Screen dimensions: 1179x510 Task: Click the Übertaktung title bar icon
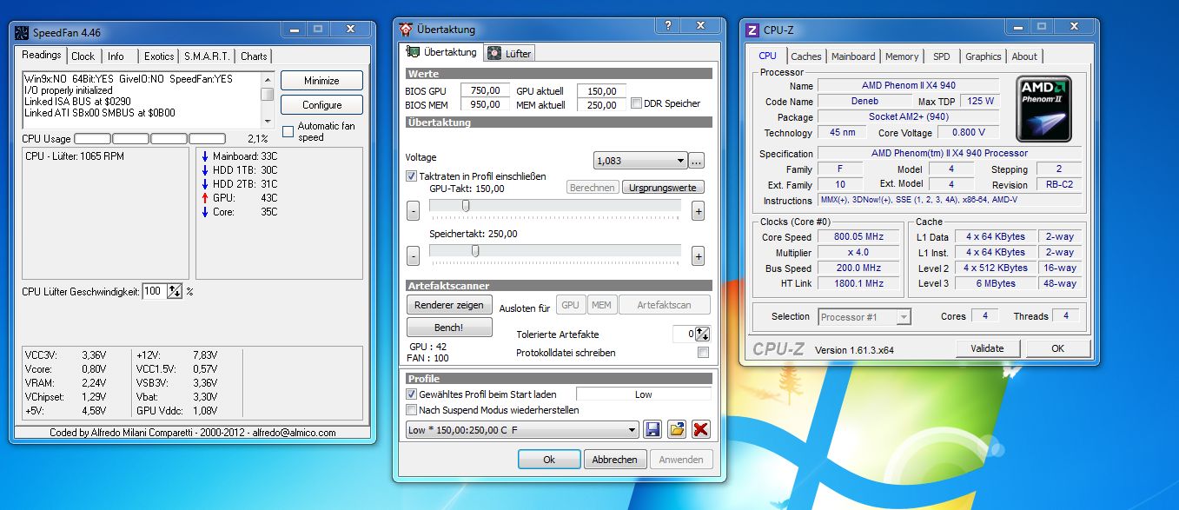click(406, 29)
